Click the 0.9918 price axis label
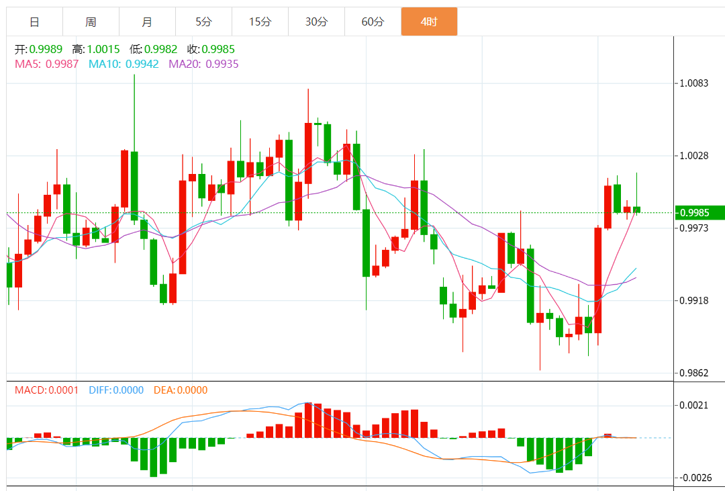Image resolution: width=725 pixels, height=491 pixels. (693, 300)
